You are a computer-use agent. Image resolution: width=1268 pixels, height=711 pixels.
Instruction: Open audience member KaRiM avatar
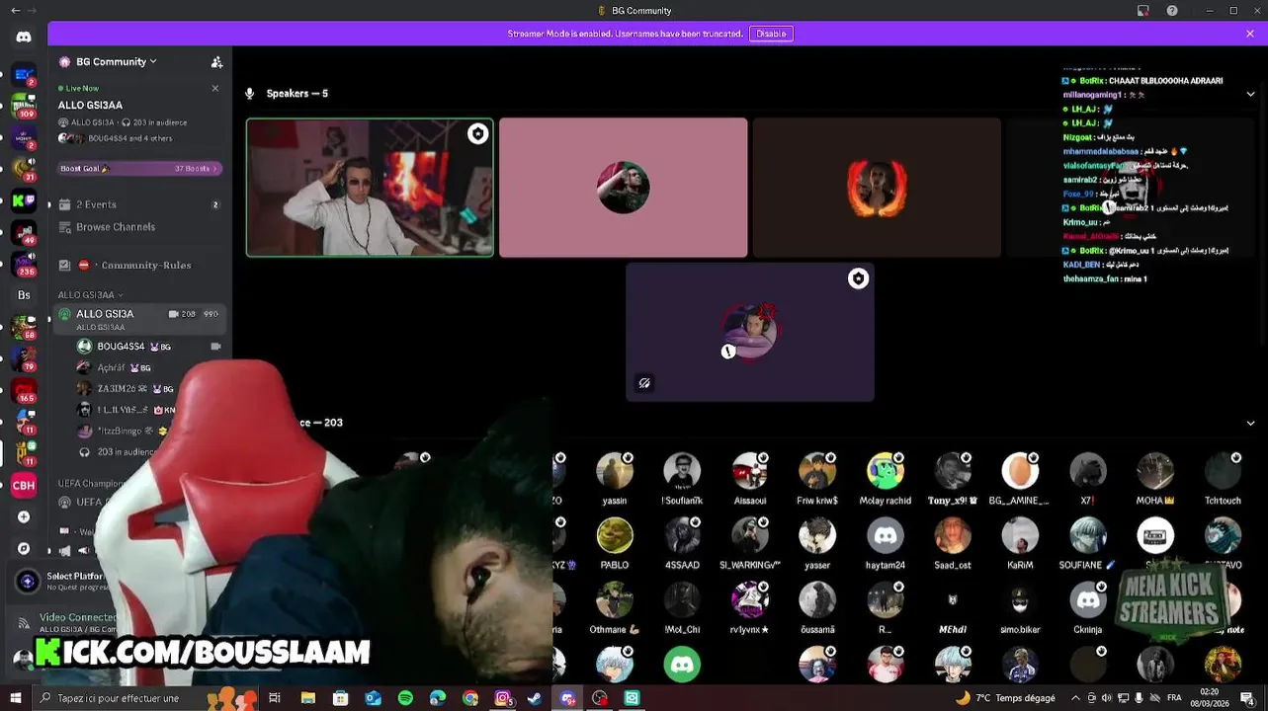1020,535
